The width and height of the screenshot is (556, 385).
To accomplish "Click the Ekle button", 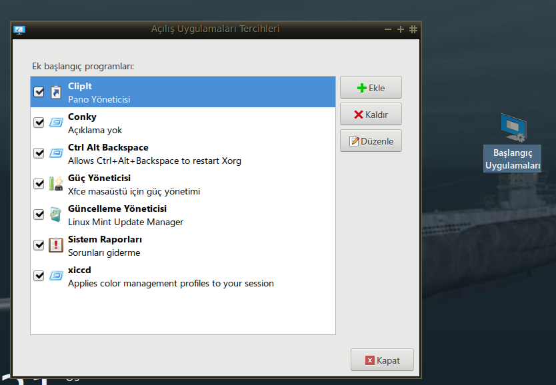I will pos(371,87).
